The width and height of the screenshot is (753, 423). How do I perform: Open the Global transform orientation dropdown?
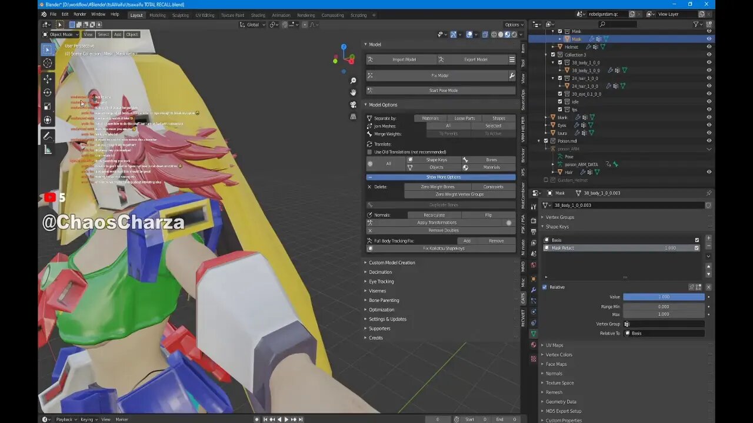(x=252, y=25)
